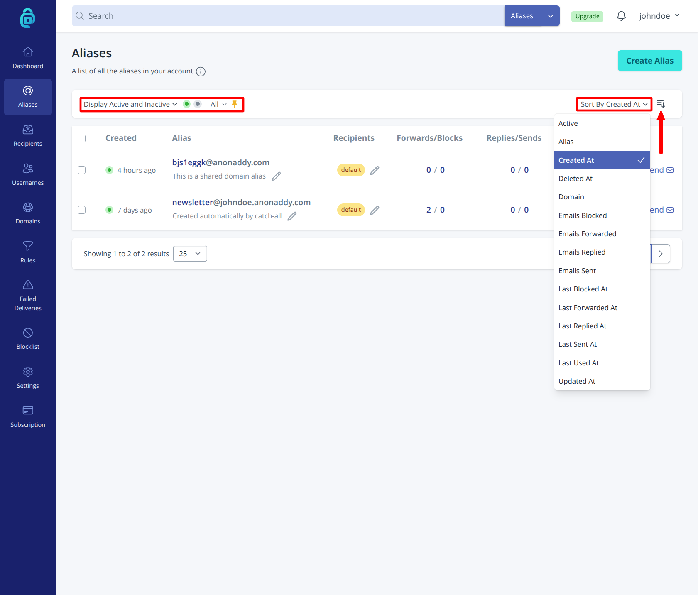Viewport: 698px width, 595px height.
Task: Click the notifications bell icon
Action: tap(621, 16)
